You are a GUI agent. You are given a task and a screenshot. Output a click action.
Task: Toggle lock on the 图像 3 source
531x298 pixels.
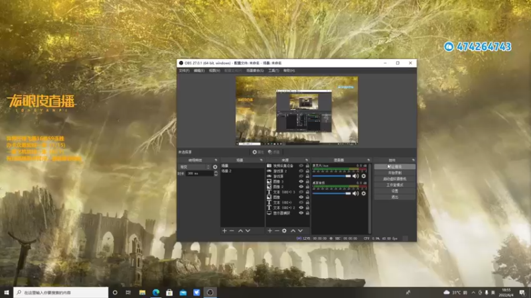pyautogui.click(x=307, y=181)
